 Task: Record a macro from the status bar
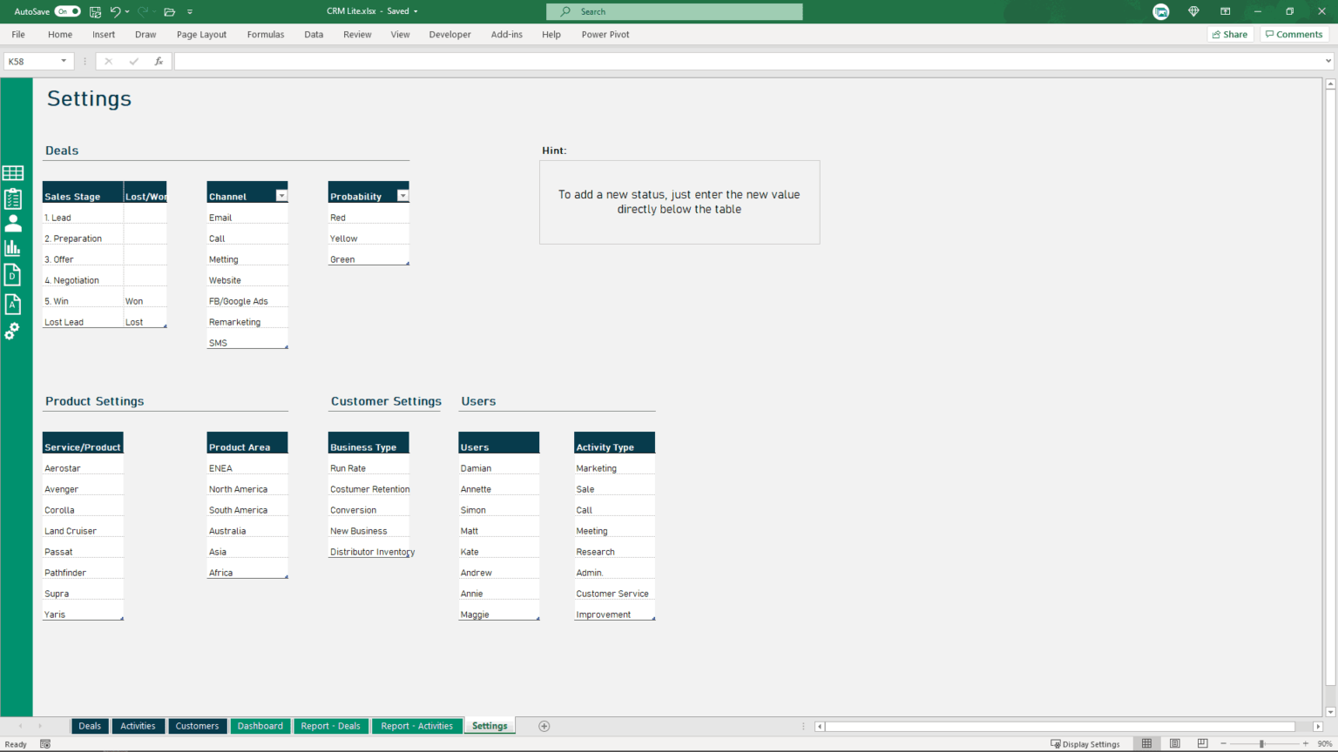pos(44,744)
